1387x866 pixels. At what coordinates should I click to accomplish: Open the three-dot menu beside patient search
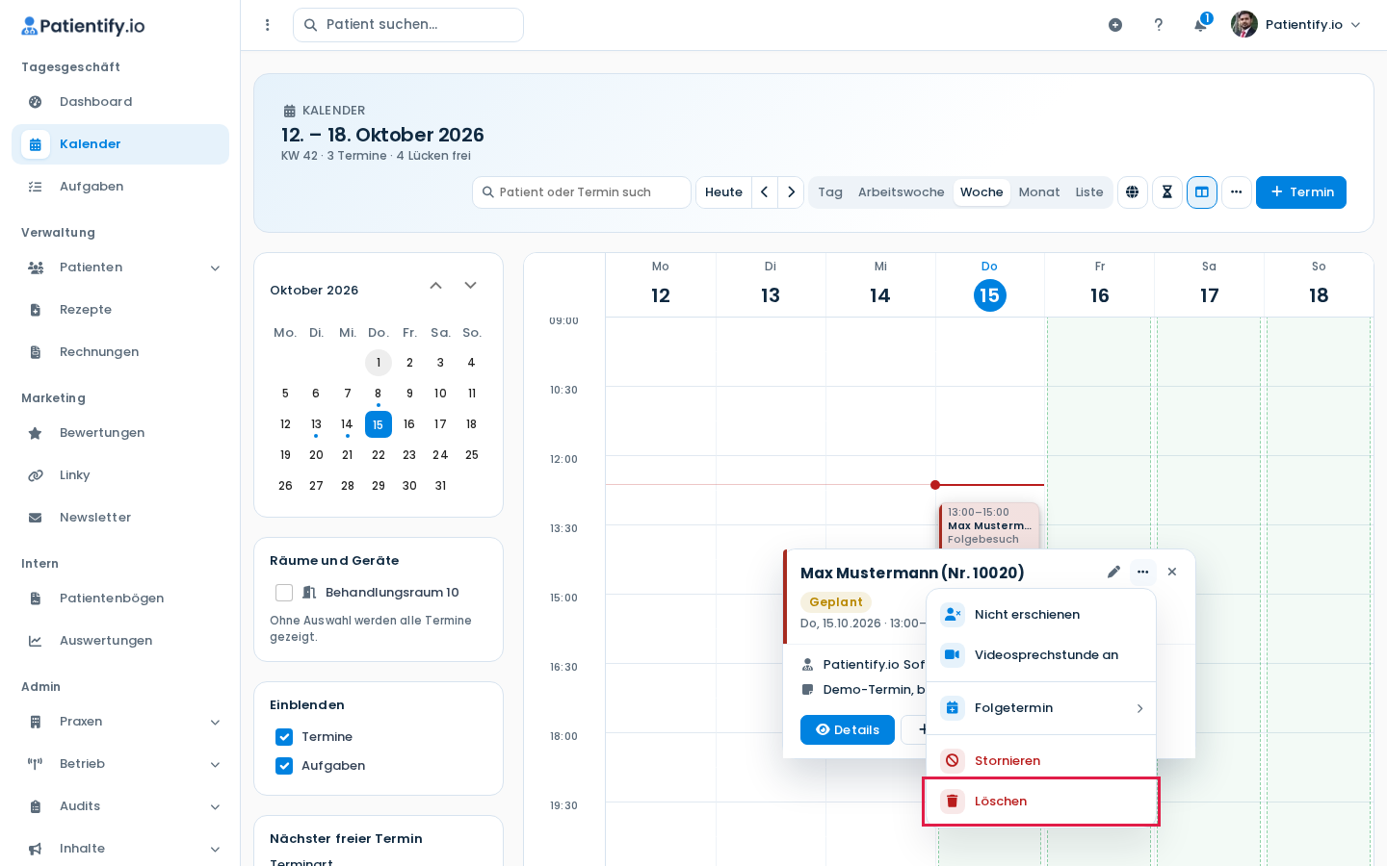(268, 25)
